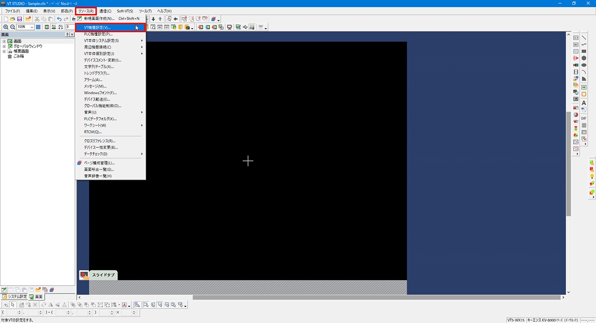Expand the 画面 tree node
The height and width of the screenshot is (323, 596).
4,41
